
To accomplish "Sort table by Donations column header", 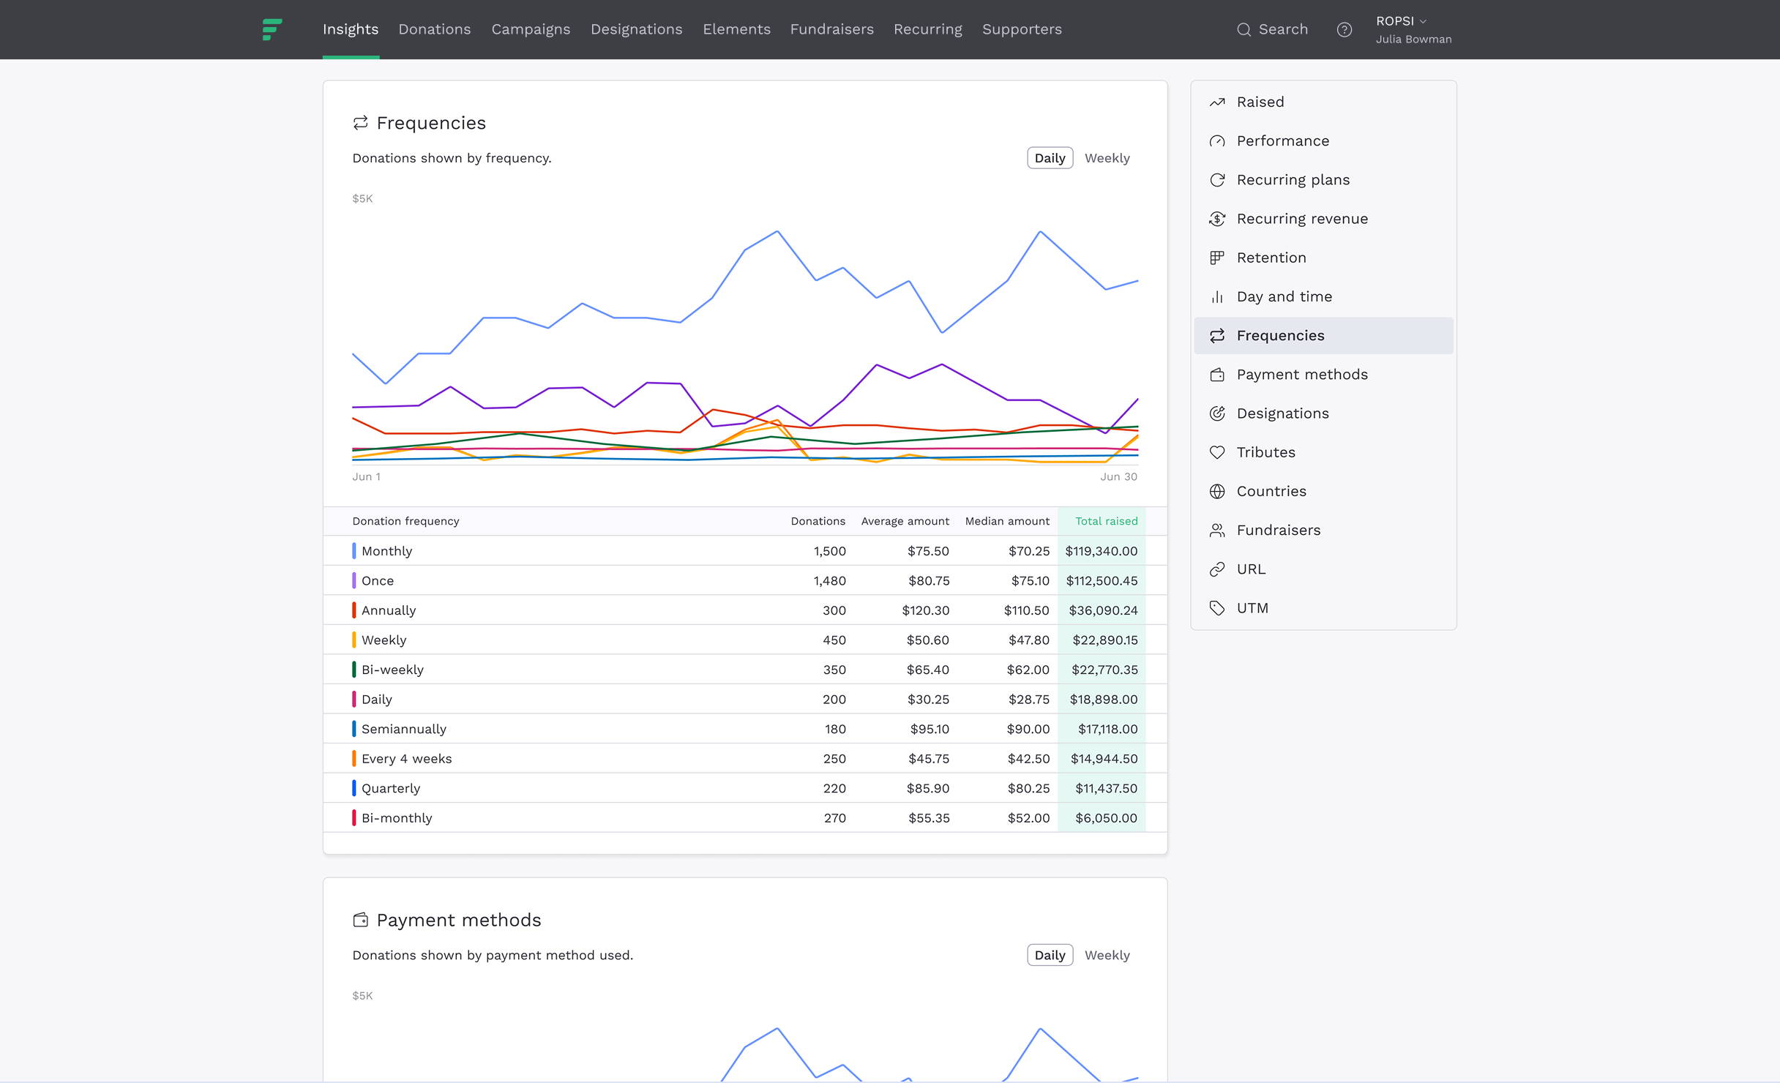I will click(818, 521).
